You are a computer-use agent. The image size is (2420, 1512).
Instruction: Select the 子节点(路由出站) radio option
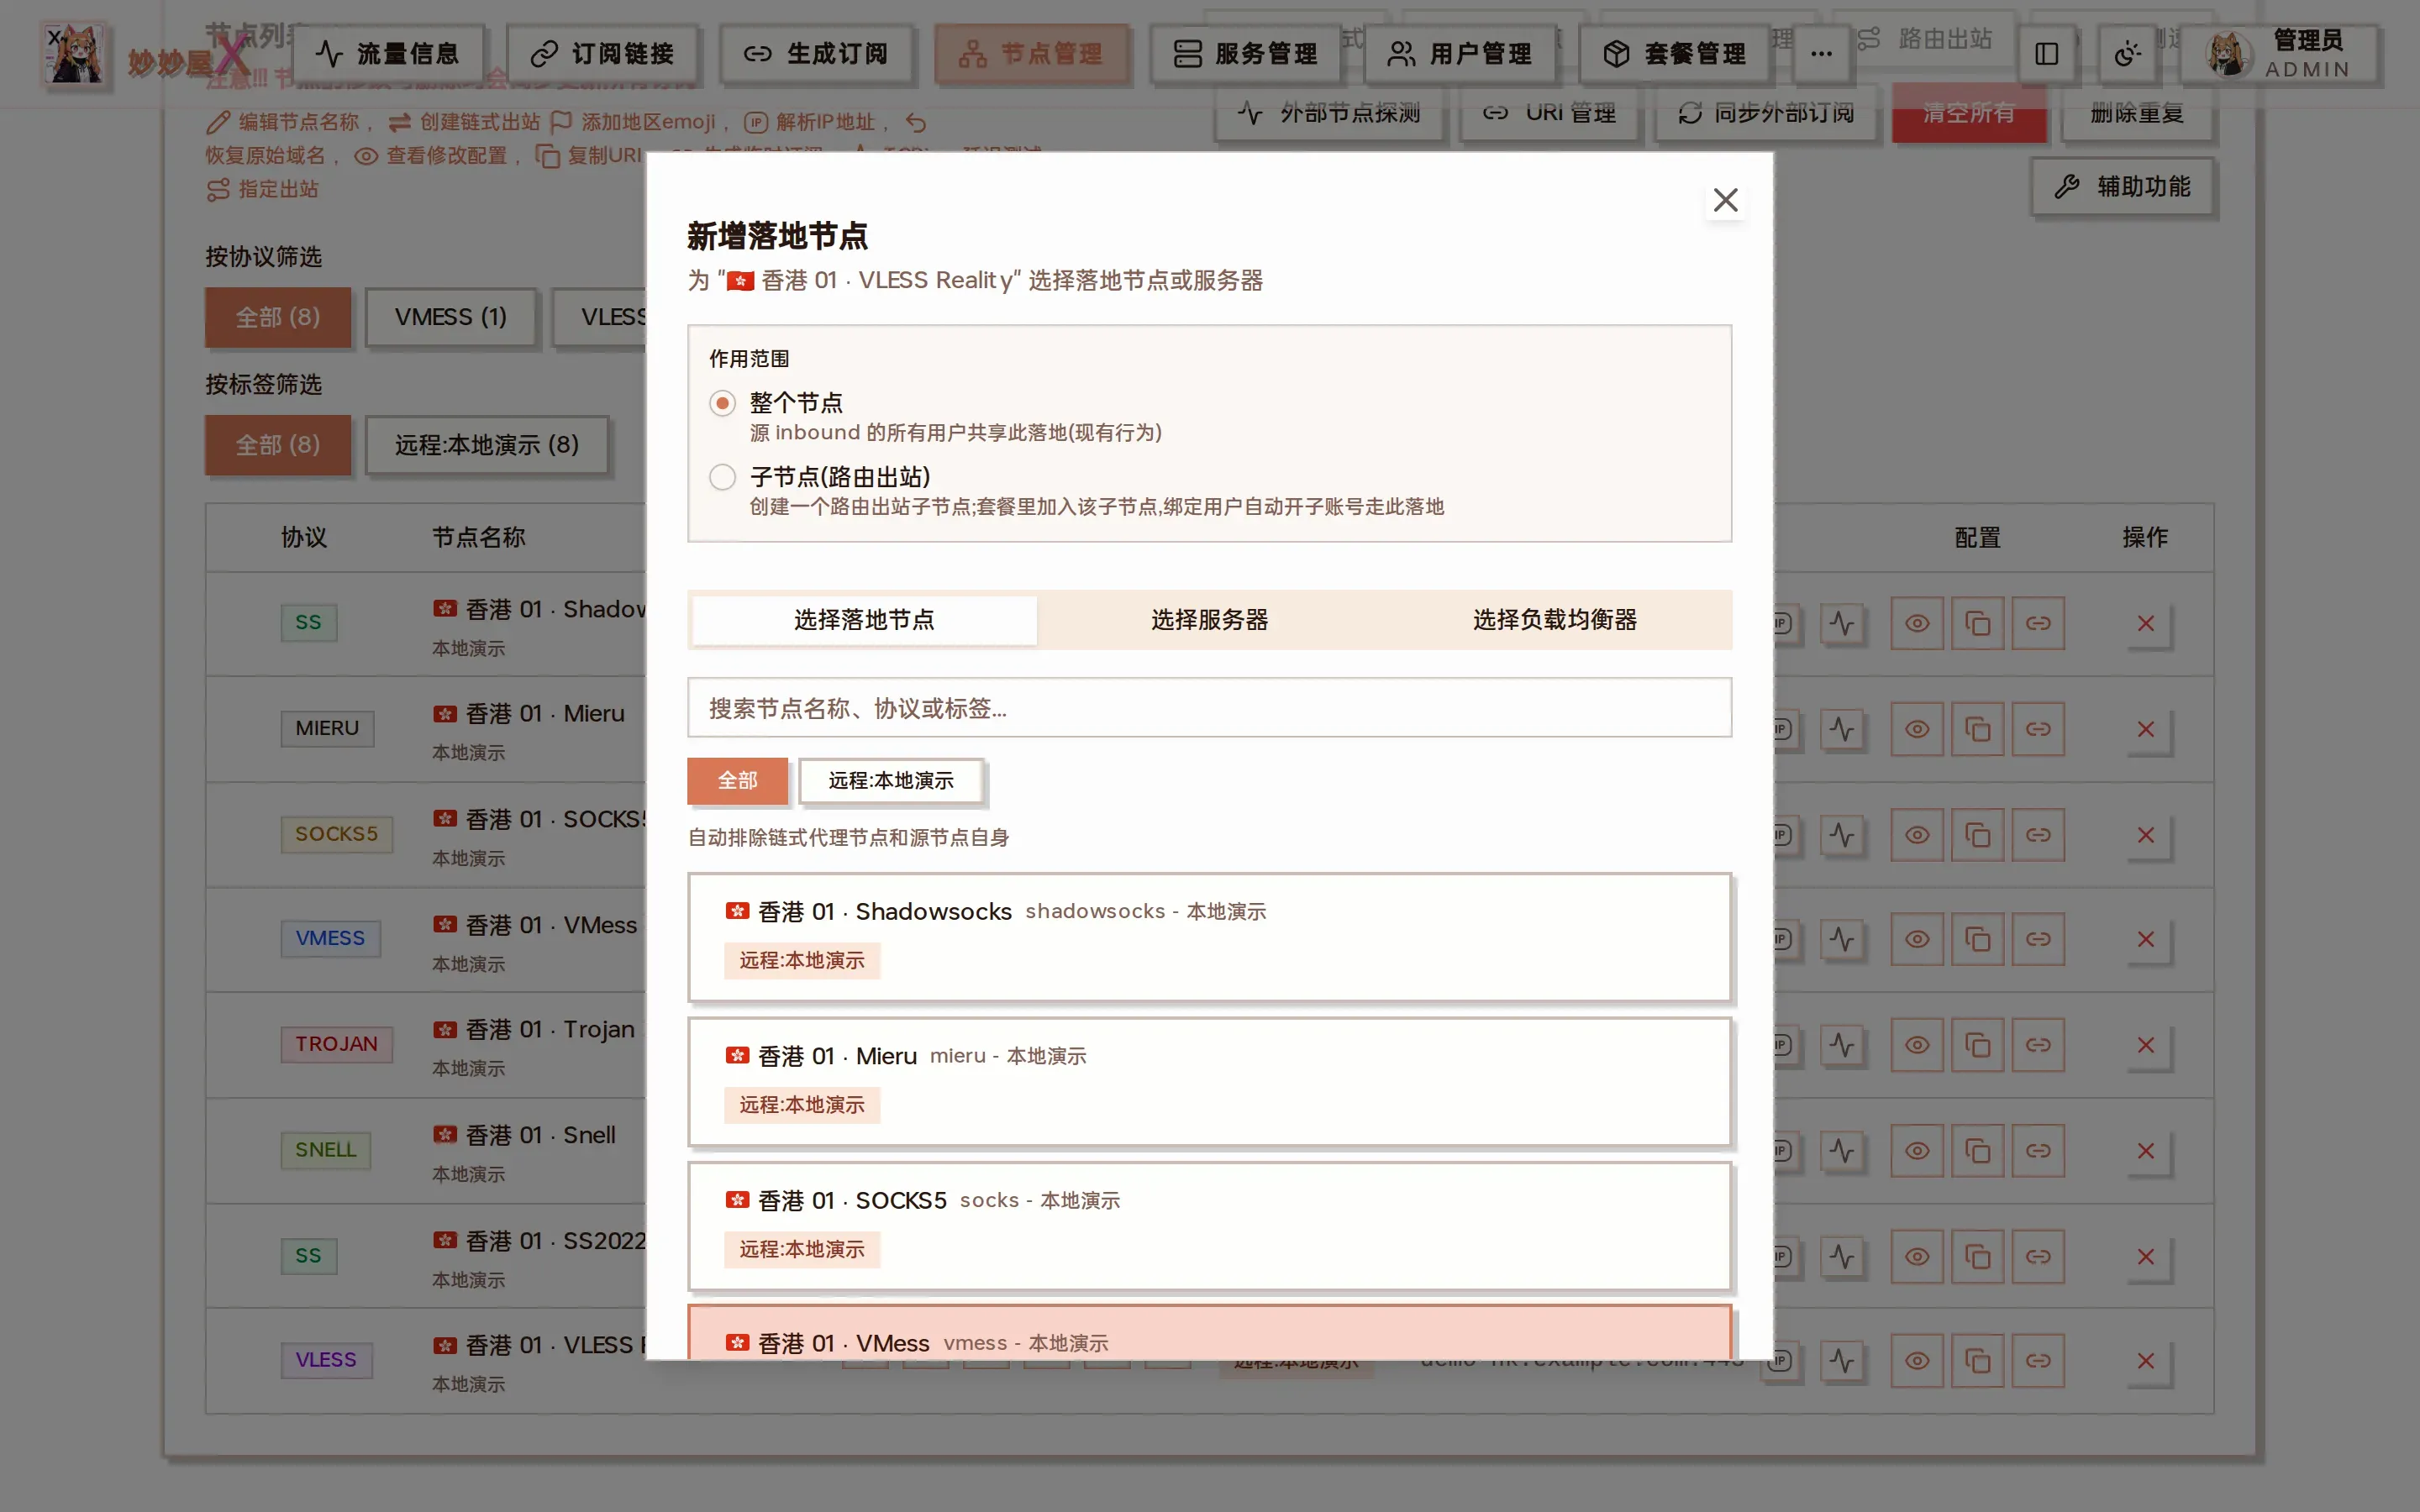pyautogui.click(x=722, y=477)
